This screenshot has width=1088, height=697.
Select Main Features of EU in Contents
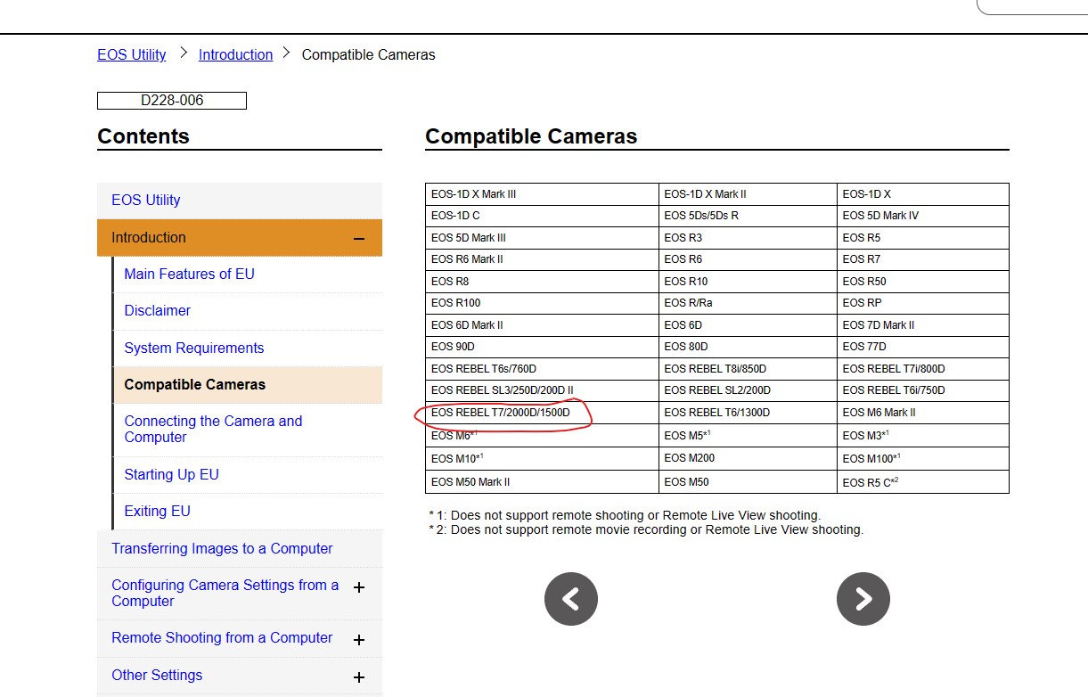point(189,274)
